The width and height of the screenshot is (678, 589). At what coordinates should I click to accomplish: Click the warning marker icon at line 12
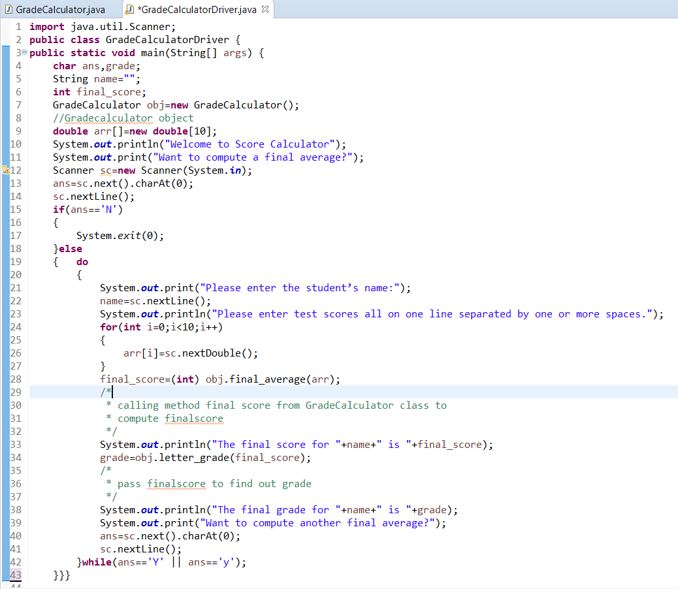6,170
